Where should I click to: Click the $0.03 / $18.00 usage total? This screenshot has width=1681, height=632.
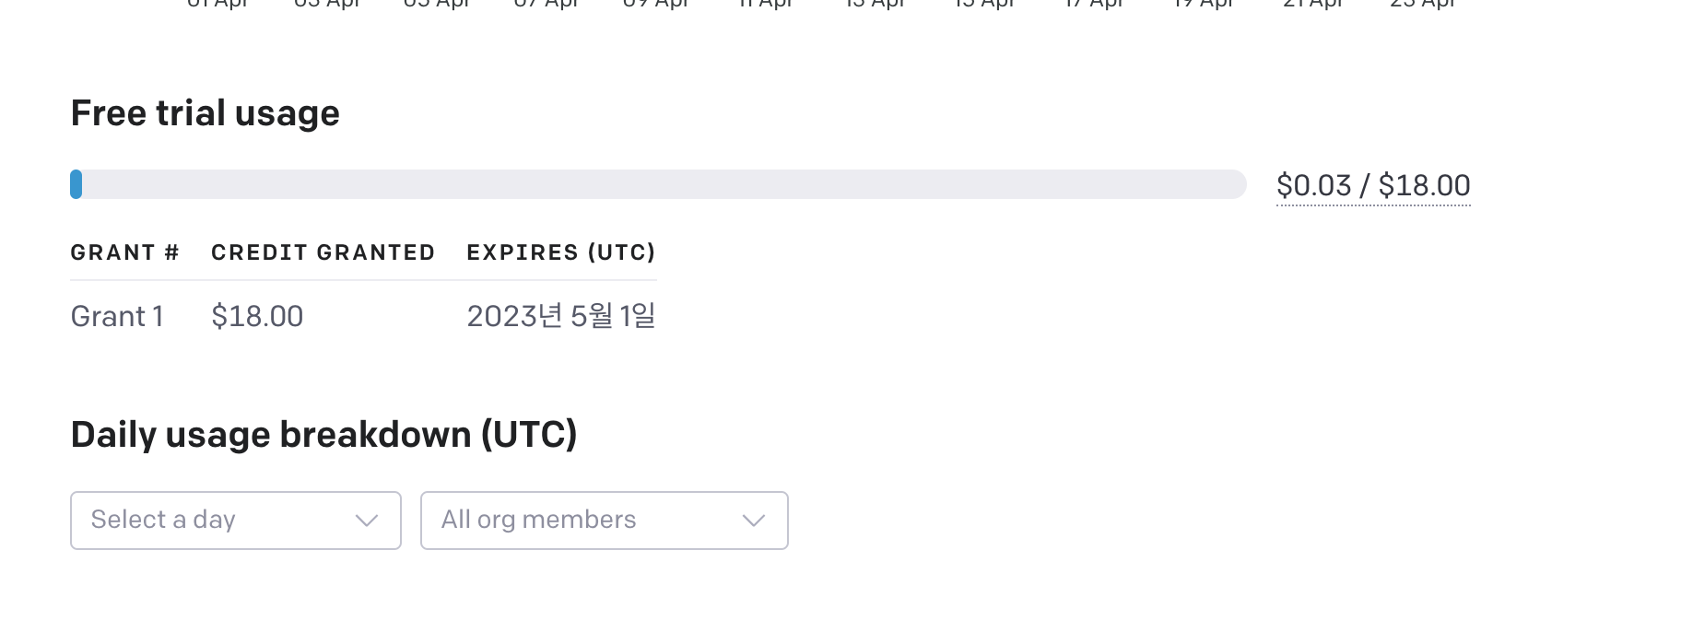coord(1373,184)
